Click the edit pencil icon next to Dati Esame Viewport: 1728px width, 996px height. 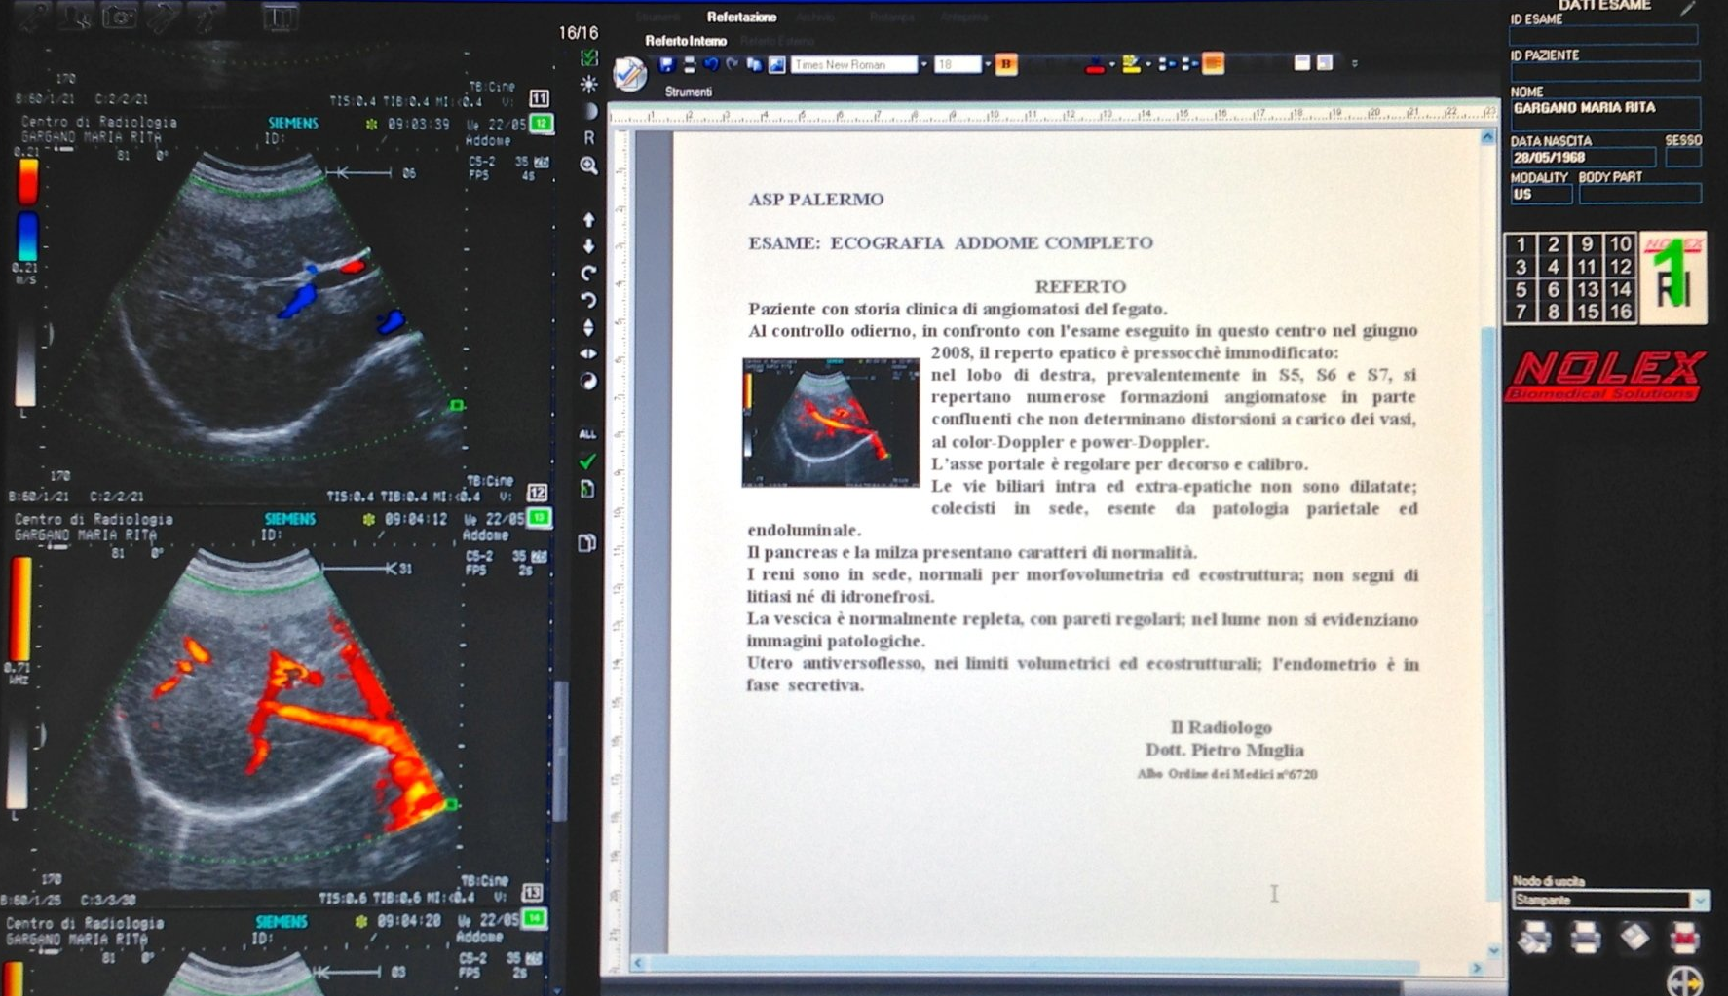1688,8
